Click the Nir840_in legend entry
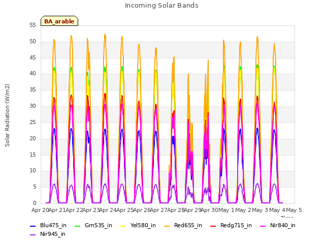Screen dimensions: 325x244 click(278, 225)
